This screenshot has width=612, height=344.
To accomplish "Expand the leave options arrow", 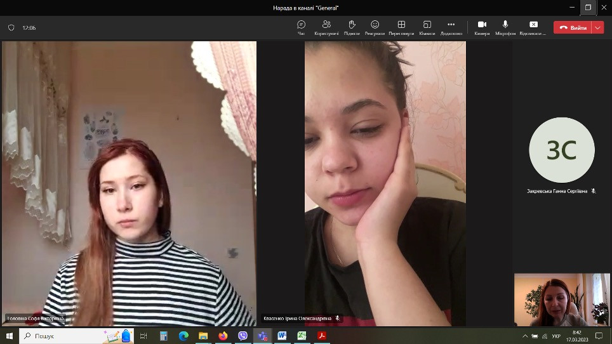I will tap(598, 27).
